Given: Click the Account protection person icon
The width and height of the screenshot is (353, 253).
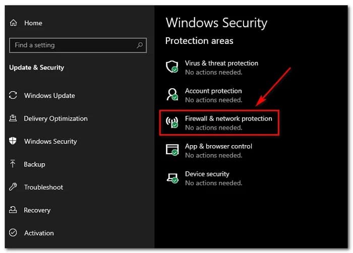Looking at the screenshot, I should (172, 94).
